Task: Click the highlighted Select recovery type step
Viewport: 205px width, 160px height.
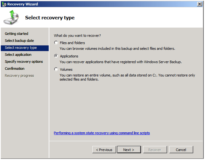Action: coord(21,48)
